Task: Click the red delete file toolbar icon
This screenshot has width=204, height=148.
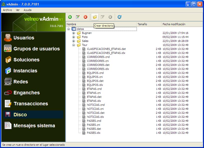Action: click(85, 17)
